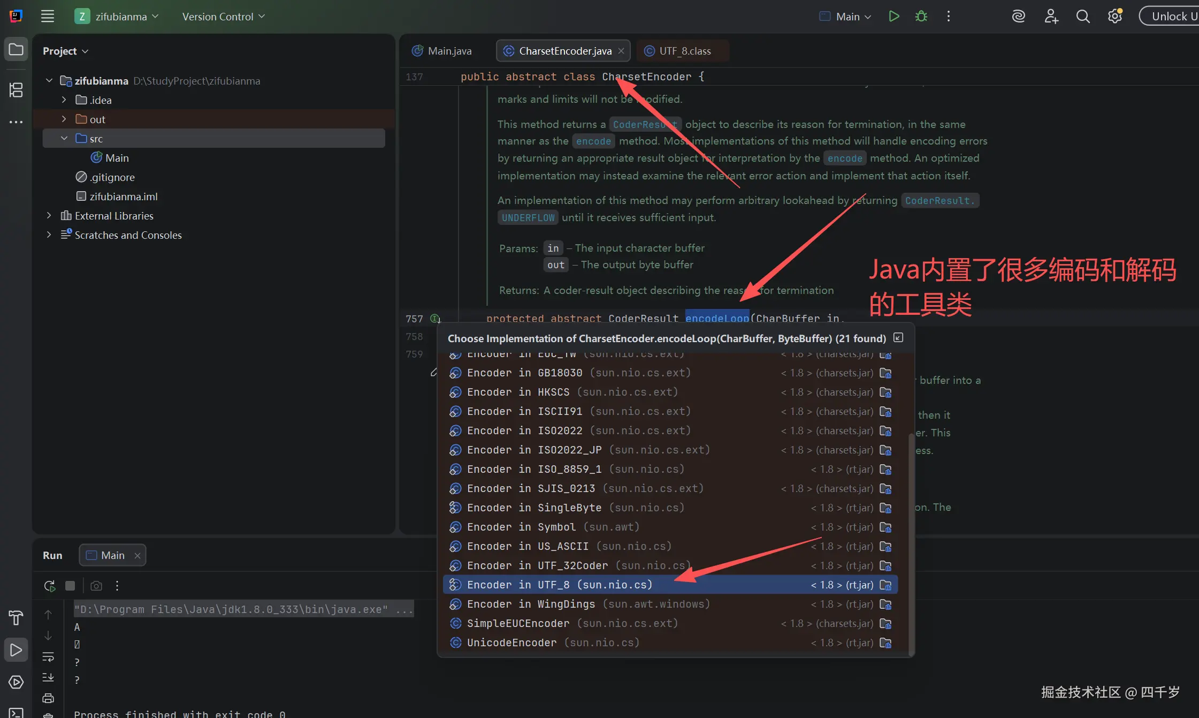Open Code With Me add-user icon
The image size is (1199, 718).
1051,16
